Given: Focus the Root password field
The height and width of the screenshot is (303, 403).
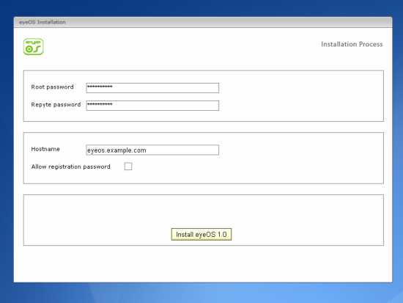Looking at the screenshot, I should coord(152,88).
